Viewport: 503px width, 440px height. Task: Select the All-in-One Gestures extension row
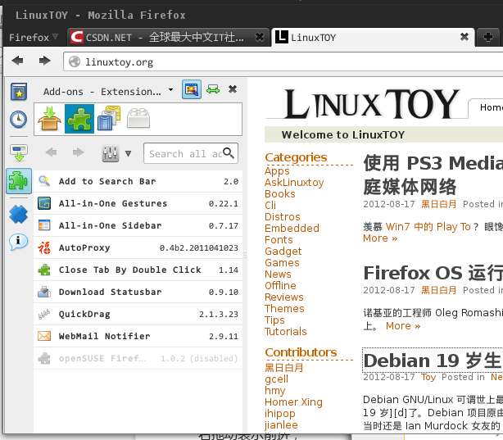(x=138, y=203)
